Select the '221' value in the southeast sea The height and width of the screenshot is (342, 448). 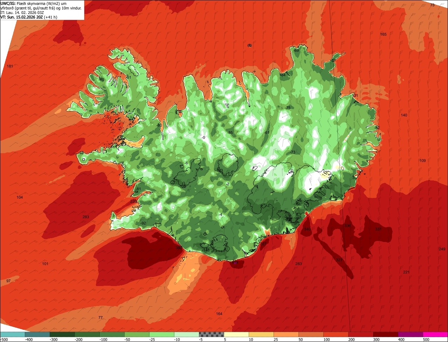click(x=406, y=272)
